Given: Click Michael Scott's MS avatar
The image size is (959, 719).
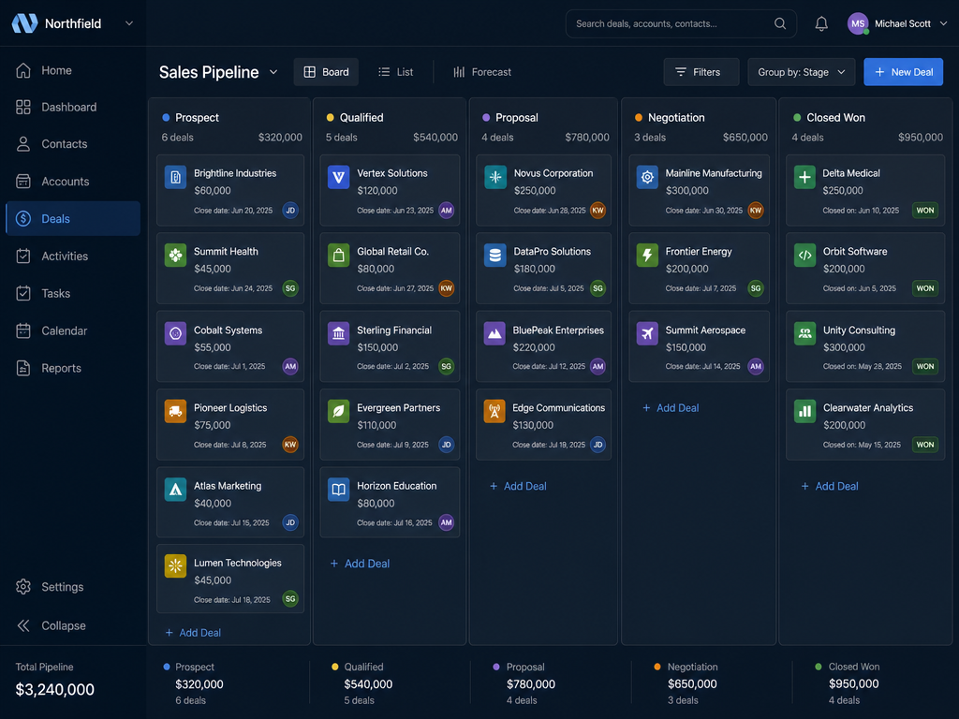Looking at the screenshot, I should pos(858,23).
